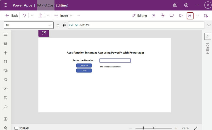Toggle the hamburger navigation menu
Image resolution: width=212 pixels, height=130 pixels.
(5, 35)
